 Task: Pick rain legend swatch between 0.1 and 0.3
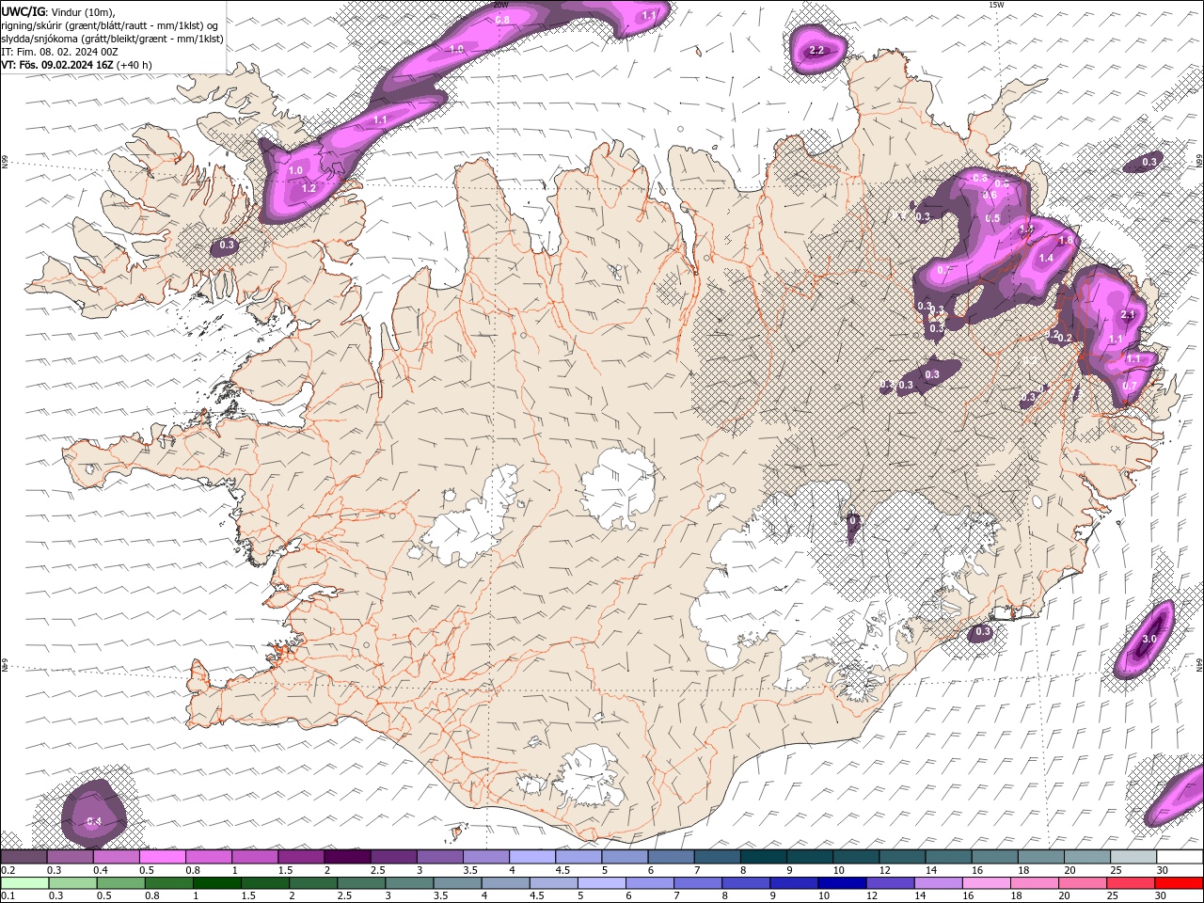click(24, 883)
